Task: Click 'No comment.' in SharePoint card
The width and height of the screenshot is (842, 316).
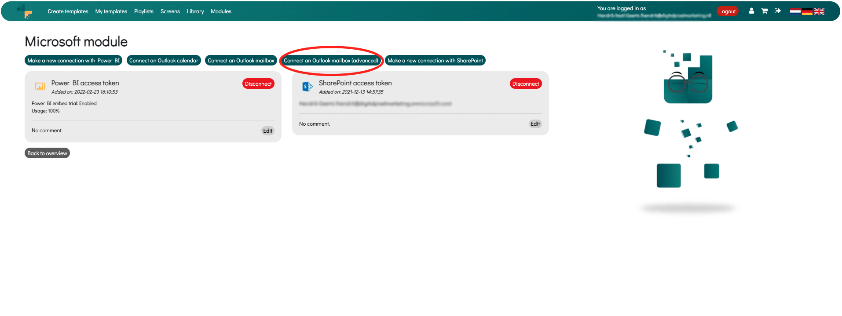Action: point(315,124)
